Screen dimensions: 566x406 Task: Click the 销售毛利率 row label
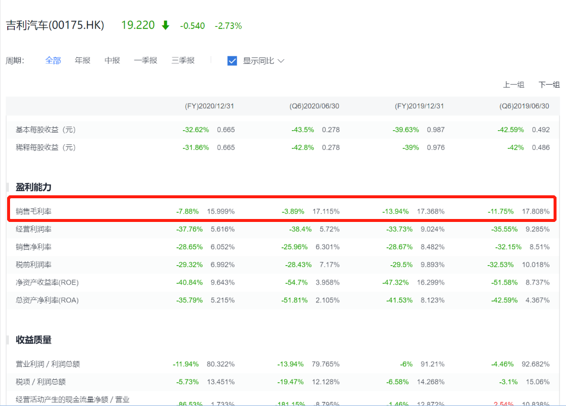point(34,211)
